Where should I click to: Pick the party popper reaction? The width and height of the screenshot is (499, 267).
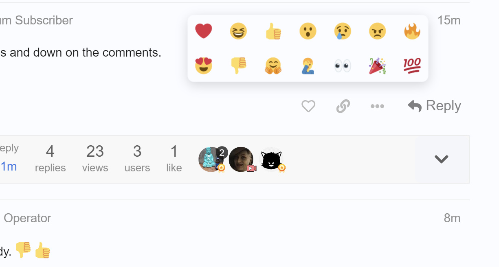(377, 66)
